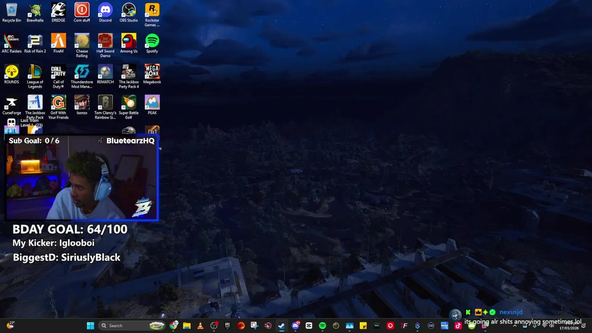Open Epic Games Launcher taskbar icon
The image size is (592, 333).
(227, 326)
